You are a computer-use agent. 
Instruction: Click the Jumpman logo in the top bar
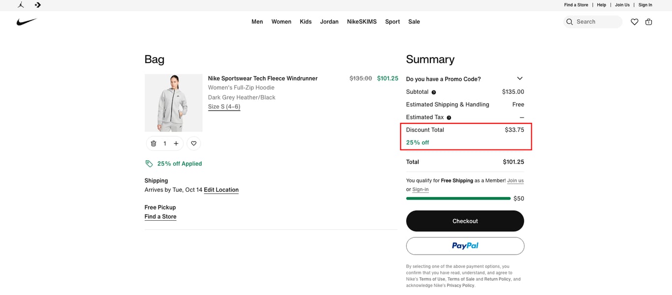21,4
